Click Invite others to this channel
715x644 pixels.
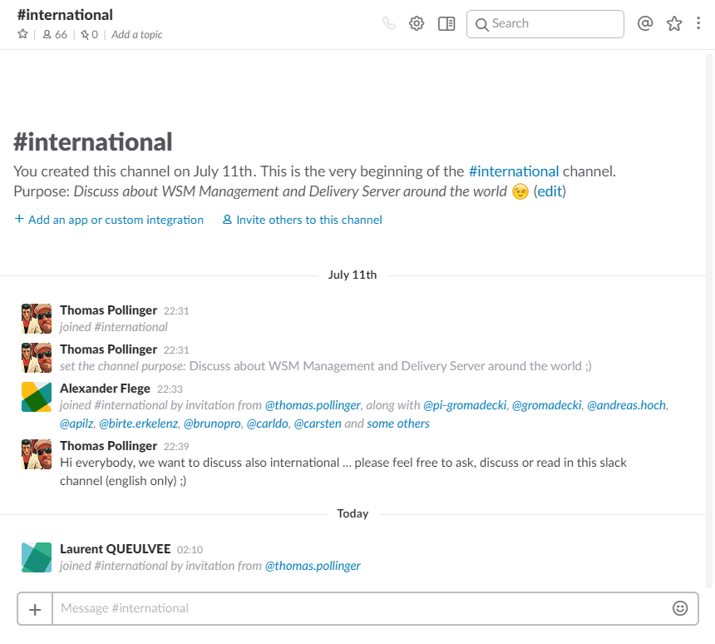[x=303, y=220]
